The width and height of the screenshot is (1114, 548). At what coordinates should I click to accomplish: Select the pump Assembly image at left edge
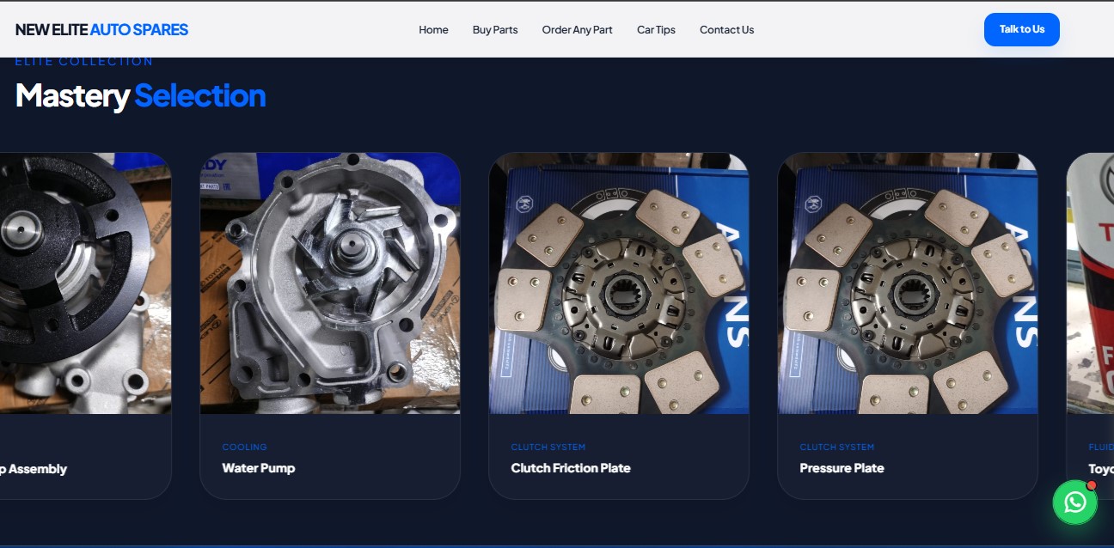(85, 283)
